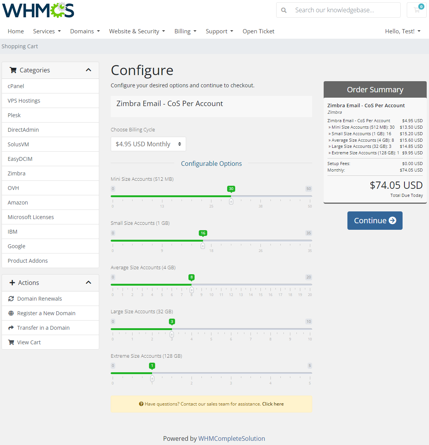Click the Actions plus icon
The width and height of the screenshot is (429, 445).
(12, 283)
